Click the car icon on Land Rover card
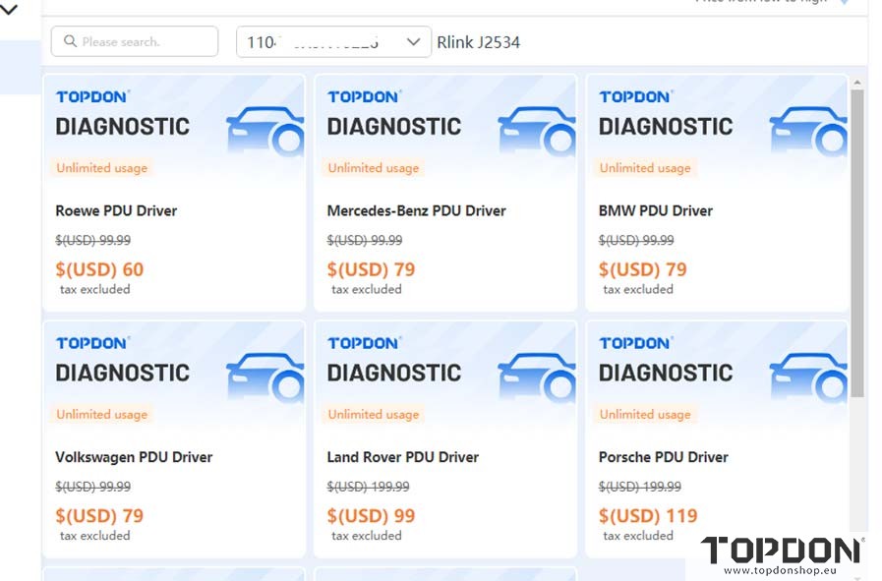The height and width of the screenshot is (581, 882). point(537,378)
